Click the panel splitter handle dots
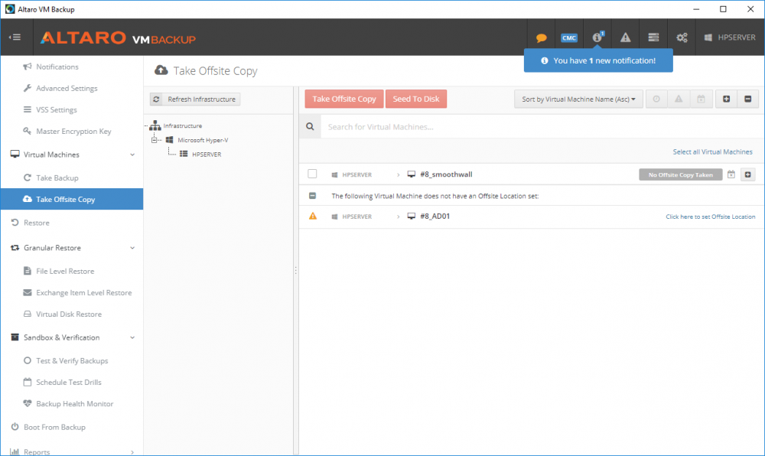Viewport: 765px width, 456px height. click(x=295, y=270)
